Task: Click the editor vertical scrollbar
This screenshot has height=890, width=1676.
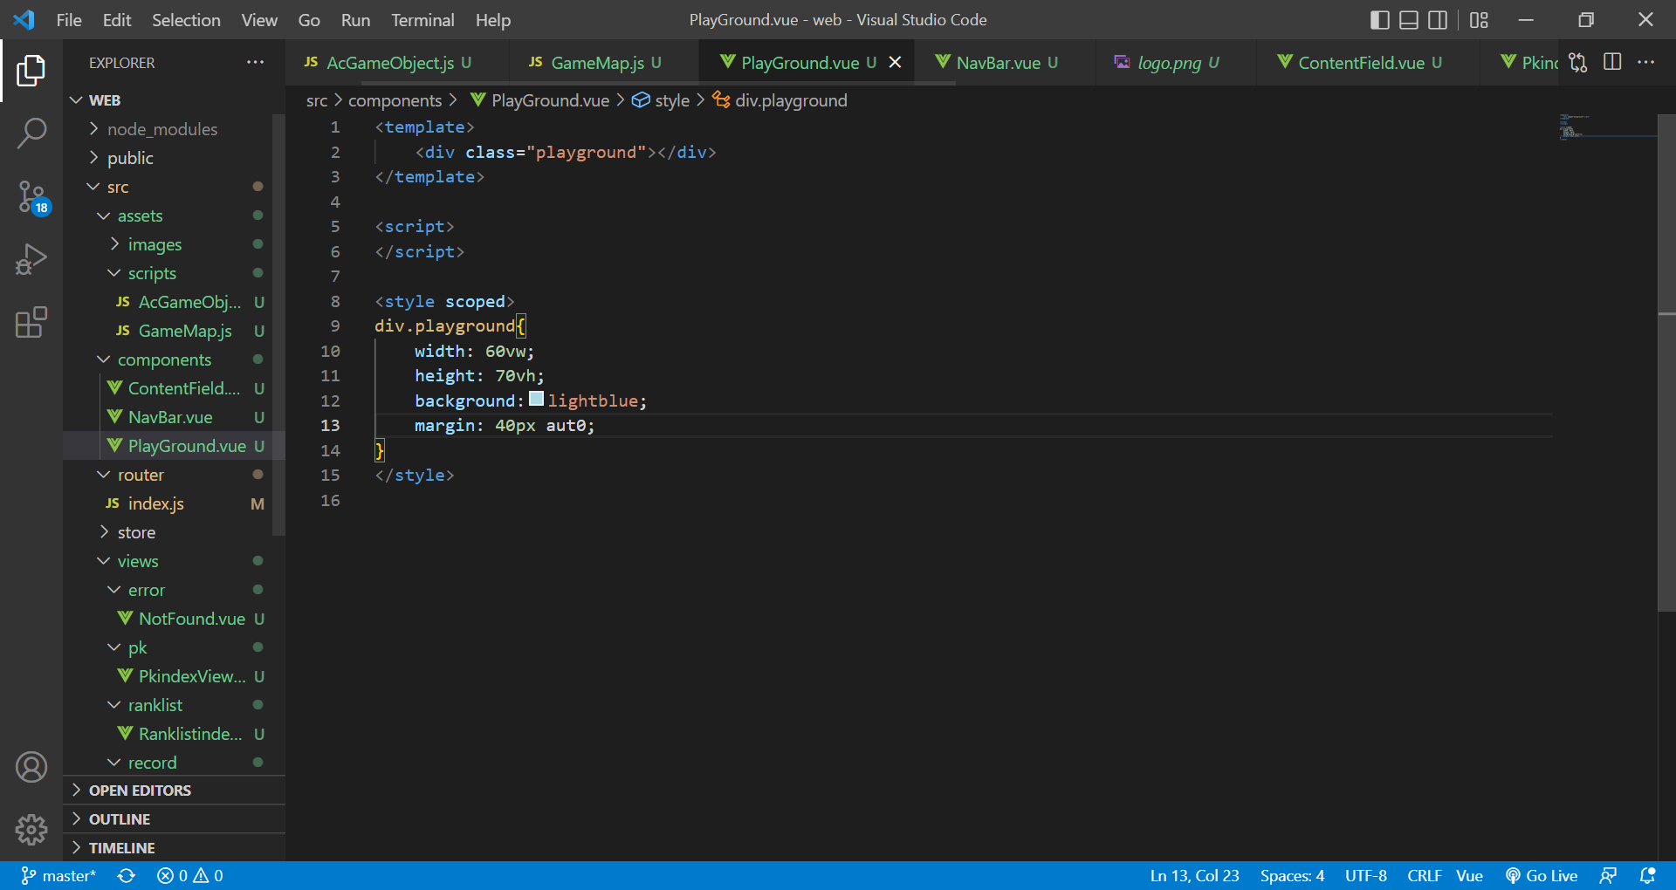Action: [x=1666, y=362]
